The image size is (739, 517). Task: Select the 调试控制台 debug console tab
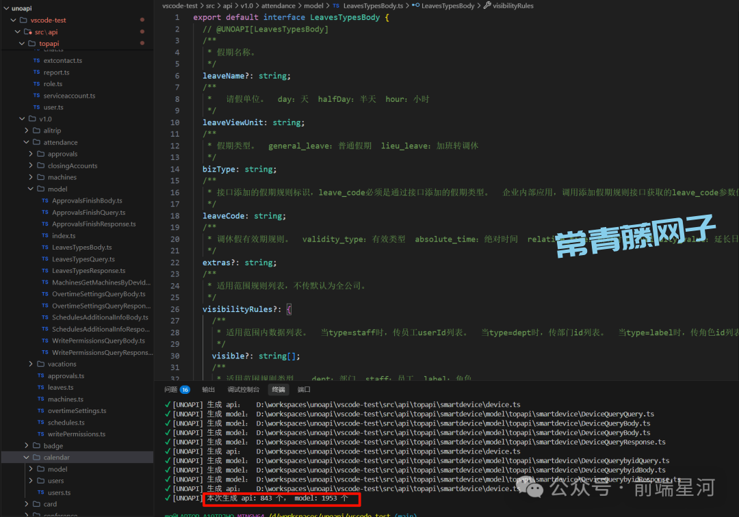pyautogui.click(x=244, y=390)
